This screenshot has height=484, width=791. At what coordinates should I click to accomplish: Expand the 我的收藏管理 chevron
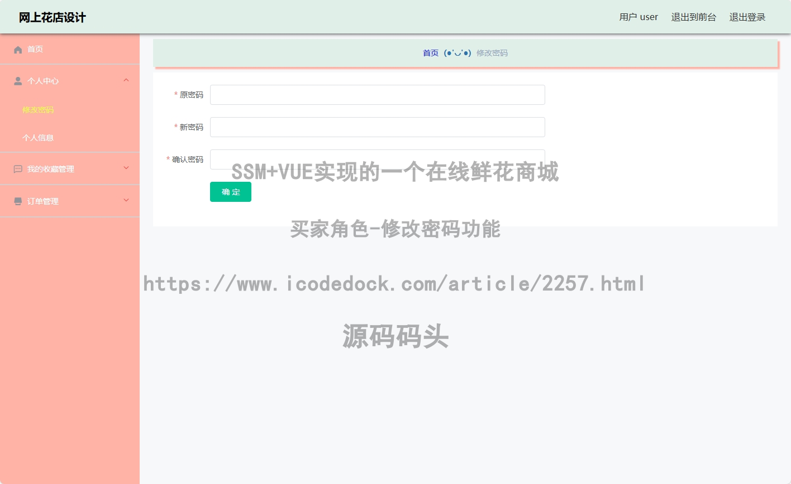126,168
